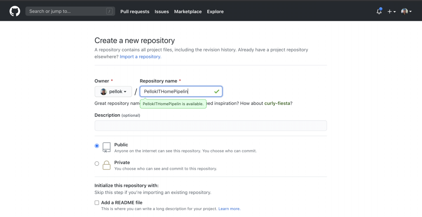The width and height of the screenshot is (422, 217).
Task: Click the private repository lock icon
Action: pos(107,165)
